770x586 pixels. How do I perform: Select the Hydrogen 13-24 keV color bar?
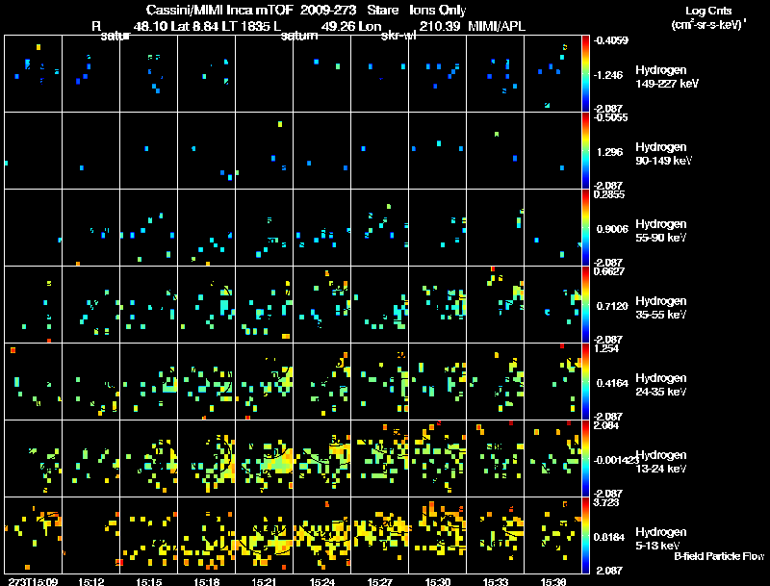585,458
